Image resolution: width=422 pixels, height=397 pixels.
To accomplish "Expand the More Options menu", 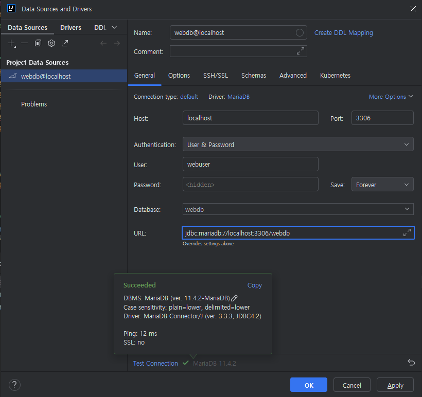I will pyautogui.click(x=391, y=97).
